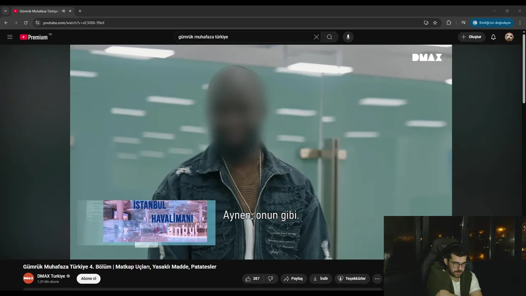The width and height of the screenshot is (526, 296).
Task: Open the account avatar menu
Action: point(509,37)
